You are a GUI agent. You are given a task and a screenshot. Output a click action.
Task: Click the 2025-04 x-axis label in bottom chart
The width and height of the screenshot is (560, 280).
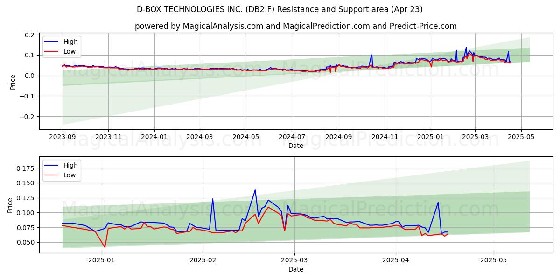[x=396, y=261]
